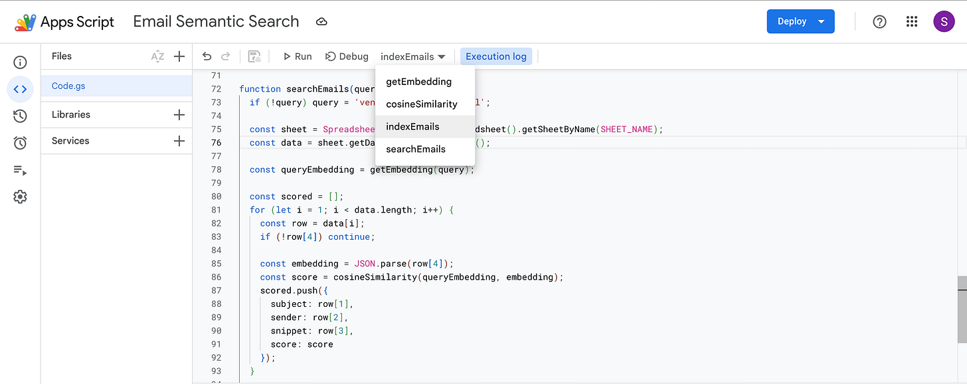
Task: Click 'score: score' code line
Action: 302,344
